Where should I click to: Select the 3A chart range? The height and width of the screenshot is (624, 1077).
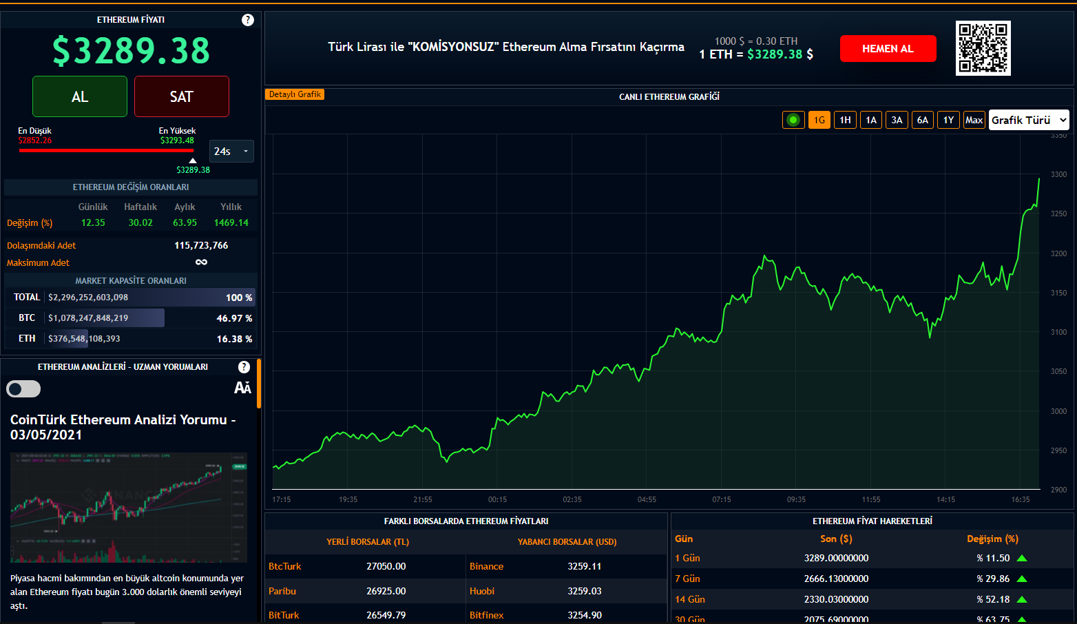pos(897,120)
